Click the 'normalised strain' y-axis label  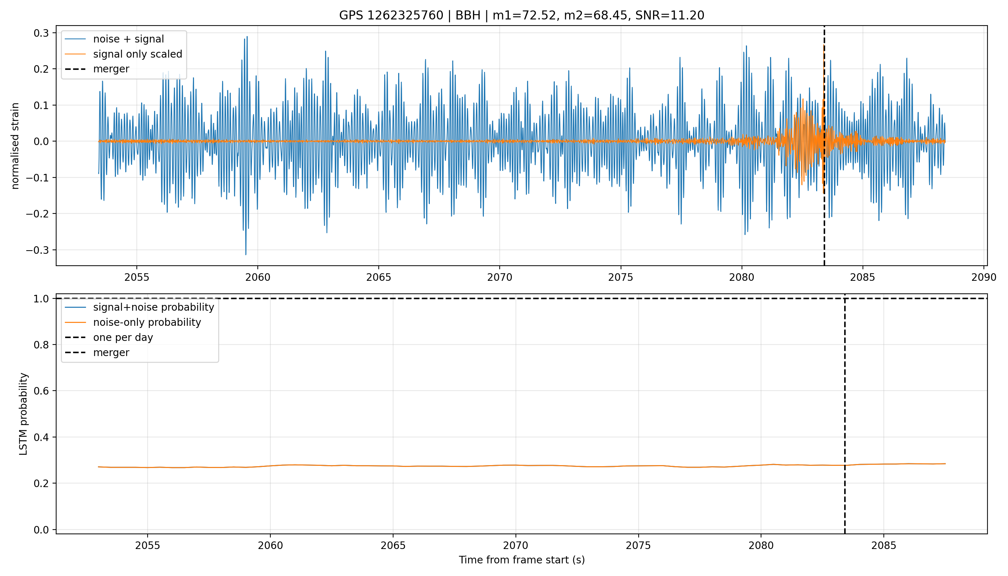tap(15, 146)
